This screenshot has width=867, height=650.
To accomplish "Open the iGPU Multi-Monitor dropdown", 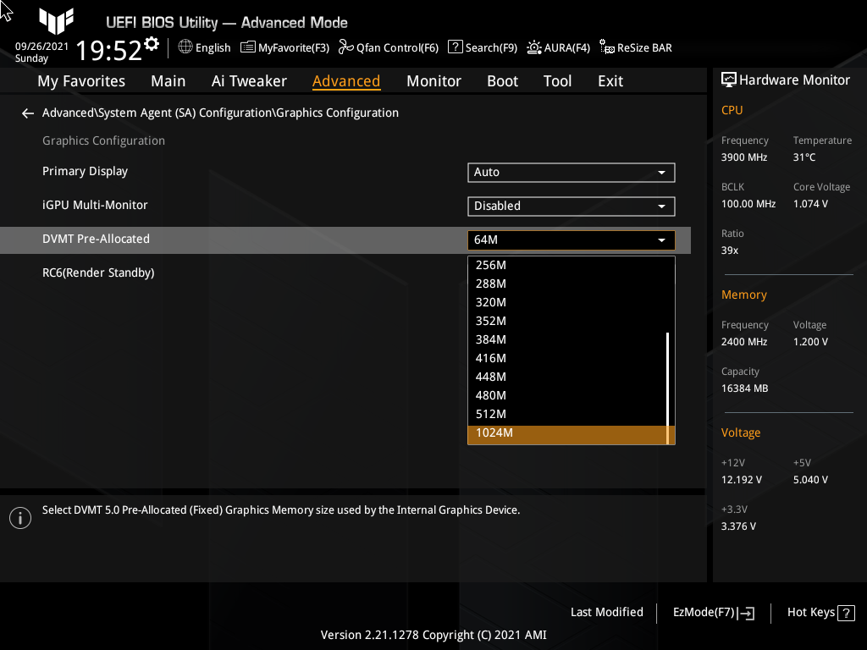I will (571, 206).
